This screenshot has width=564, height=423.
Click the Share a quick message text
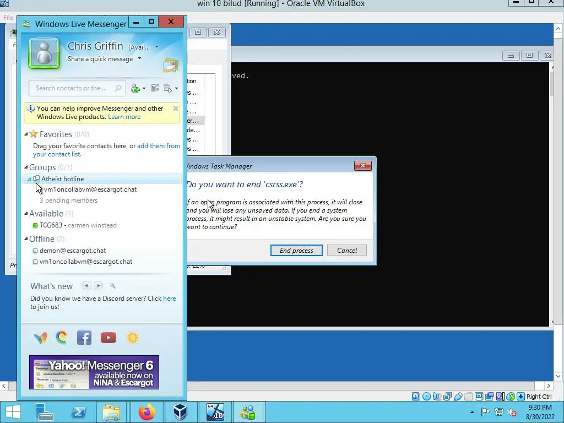(100, 59)
